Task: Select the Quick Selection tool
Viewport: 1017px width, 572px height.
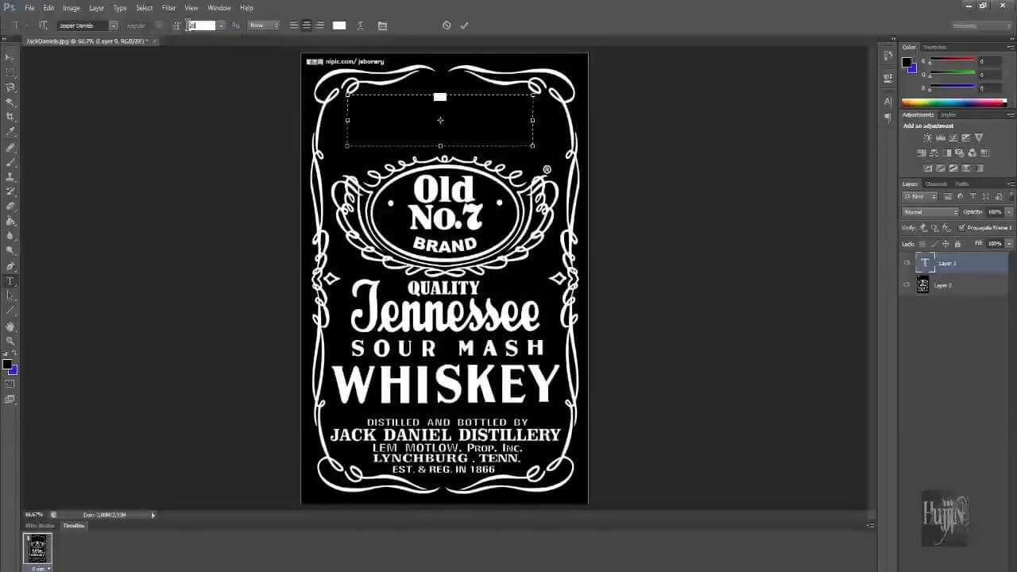Action: [x=10, y=102]
